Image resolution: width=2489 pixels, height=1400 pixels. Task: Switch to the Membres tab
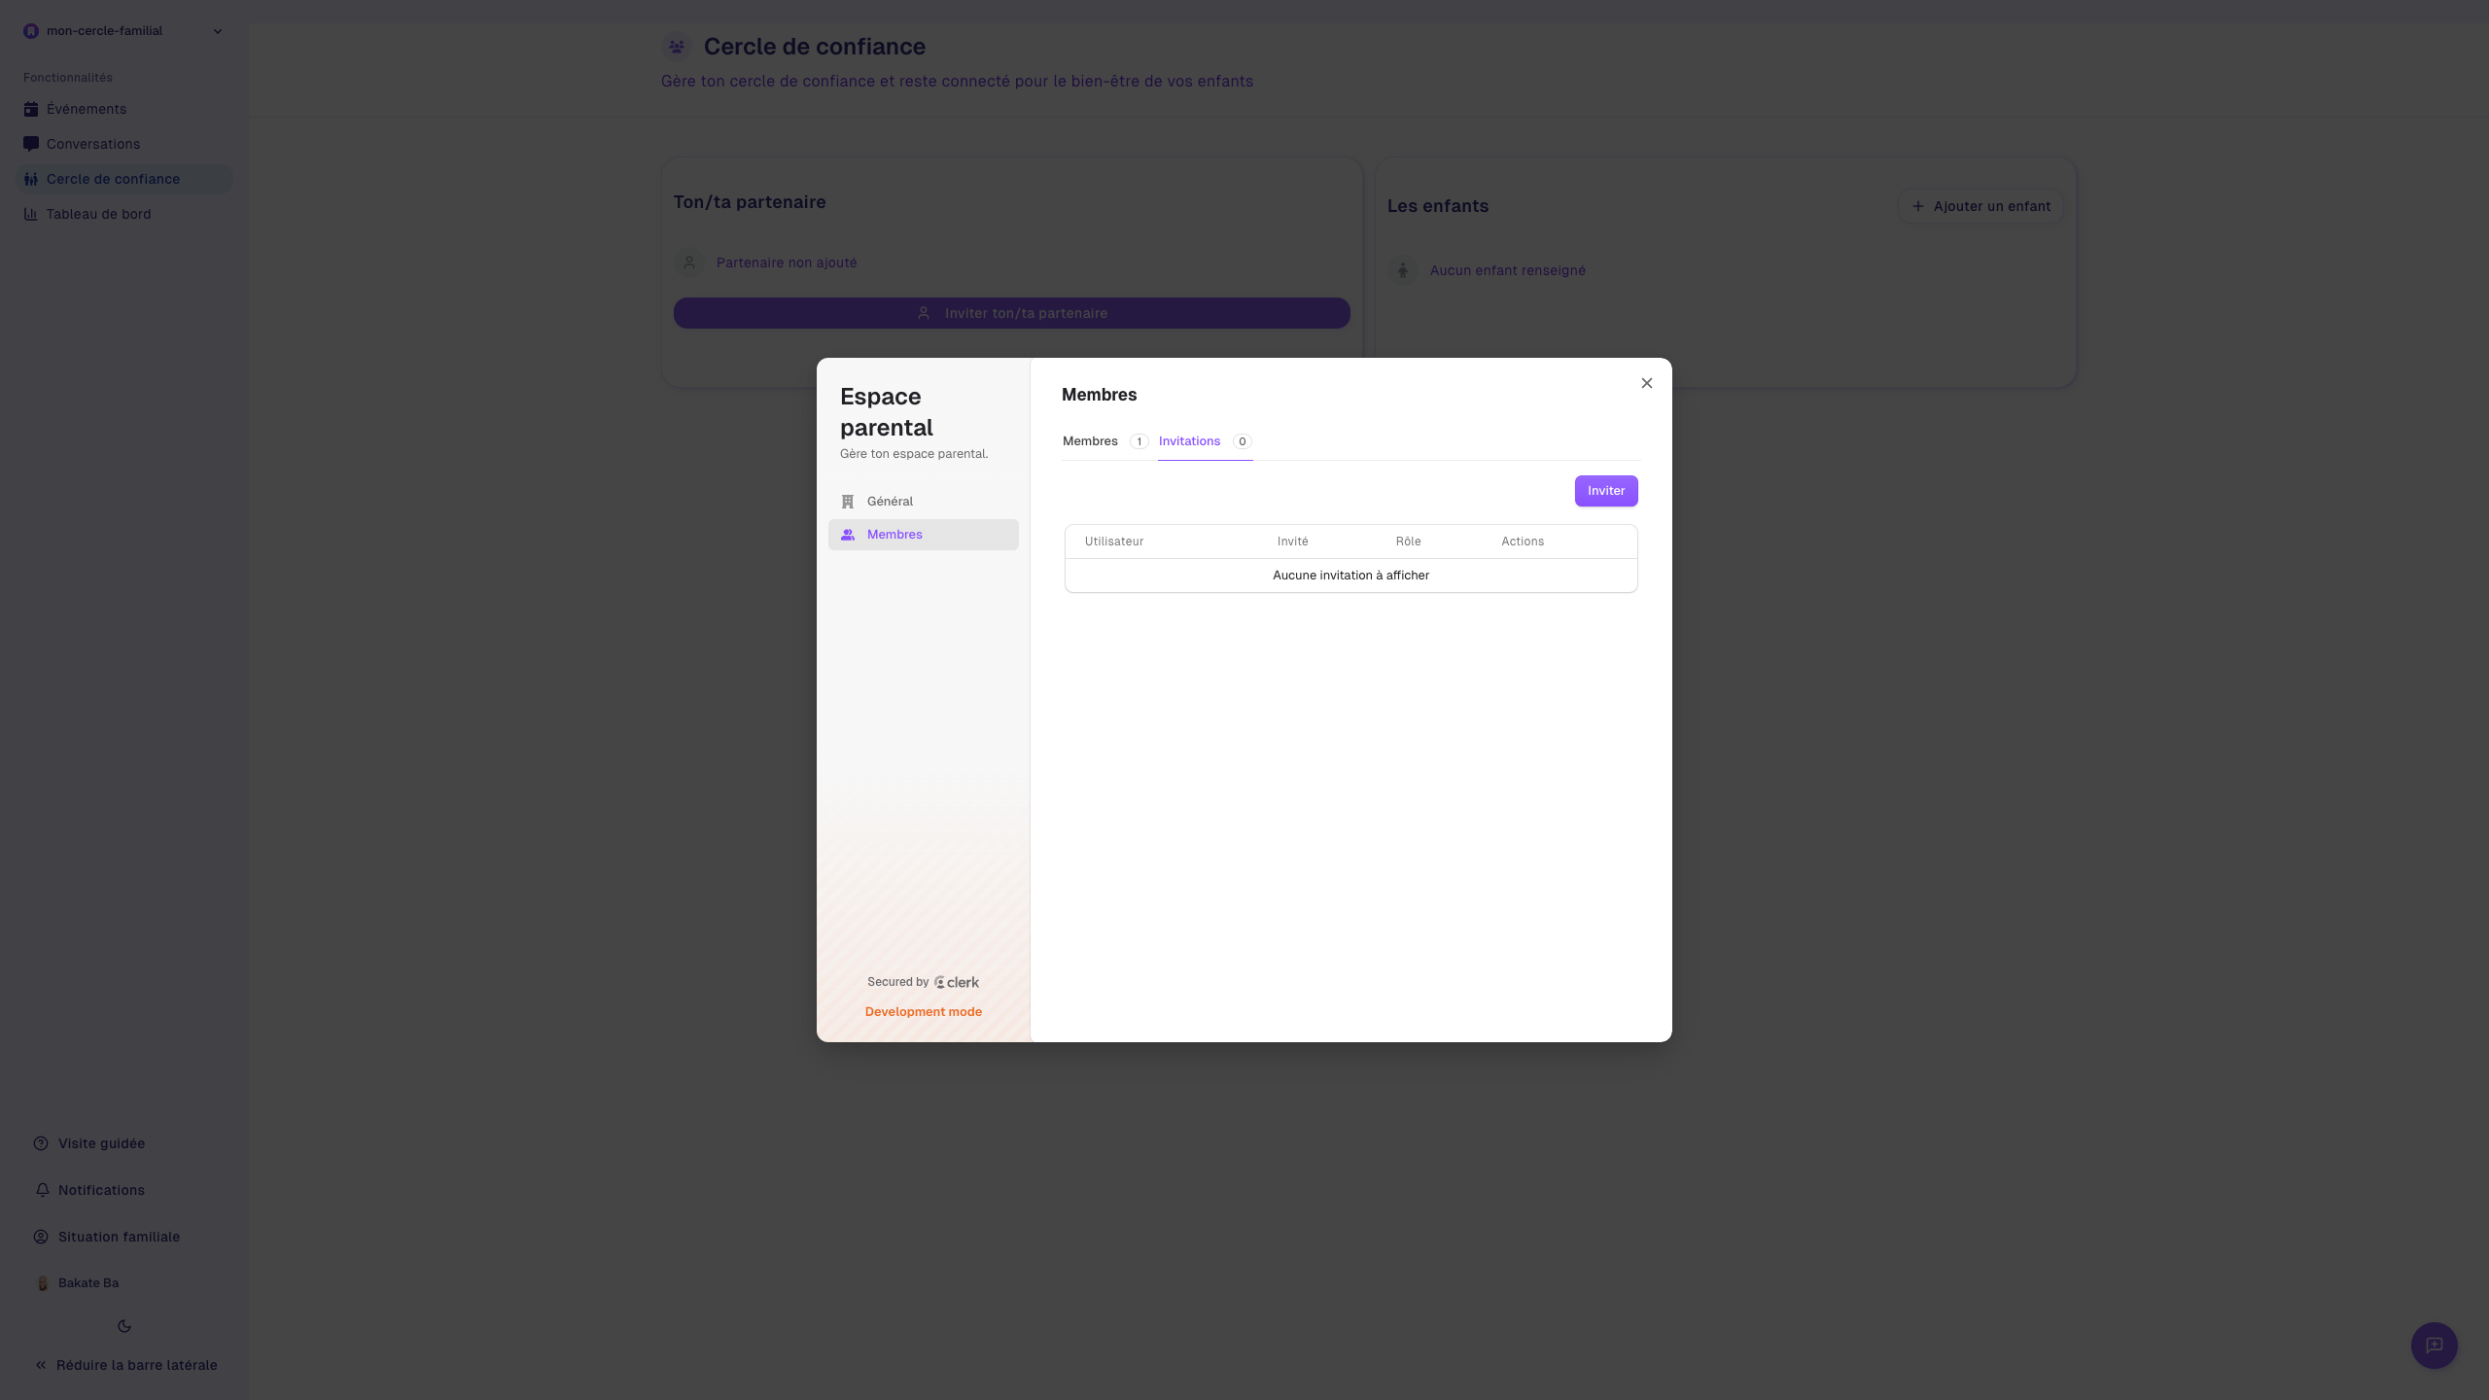(1091, 440)
